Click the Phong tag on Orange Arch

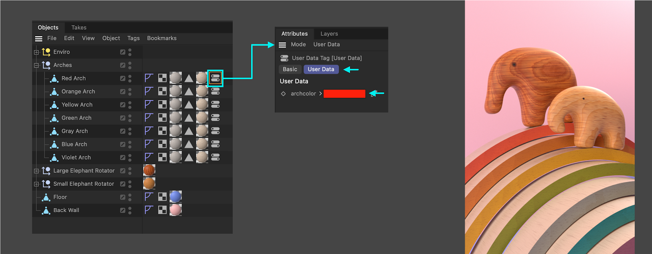[x=149, y=91]
